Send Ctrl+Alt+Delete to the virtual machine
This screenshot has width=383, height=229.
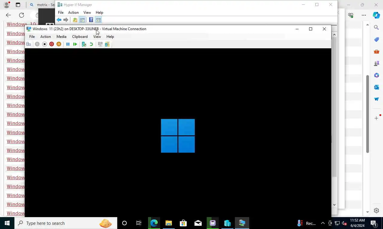29,44
